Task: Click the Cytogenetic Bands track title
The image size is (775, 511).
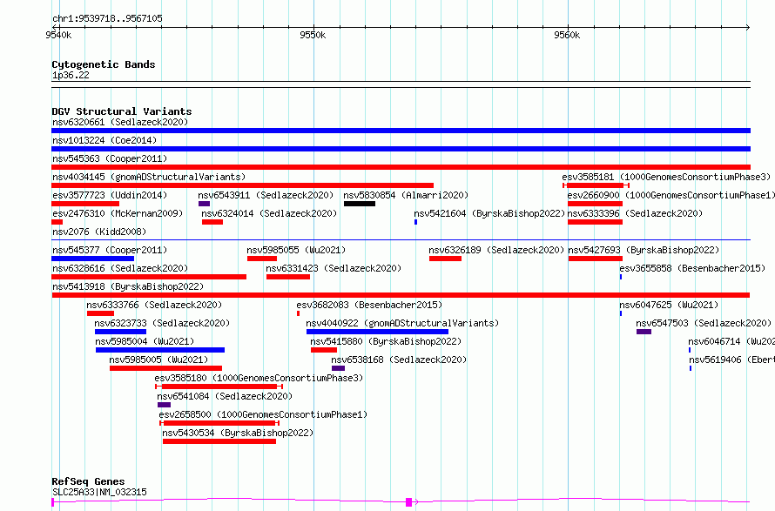Action: [x=104, y=64]
